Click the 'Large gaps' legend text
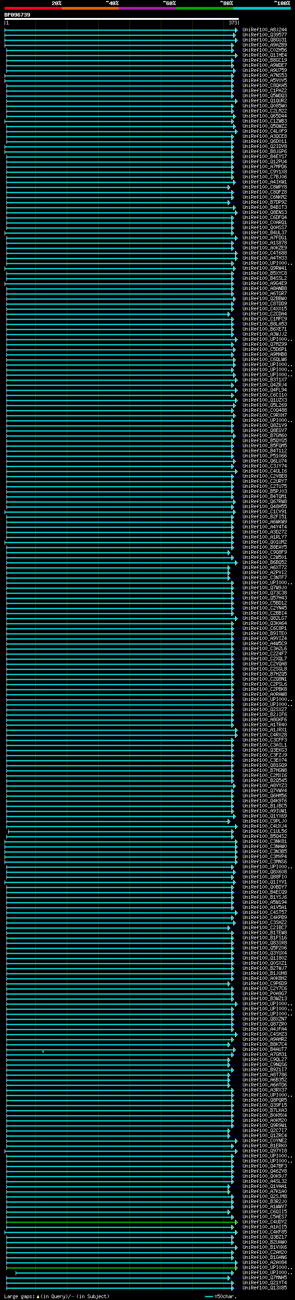Viewport: 295px width, 1300px height. (x=20, y=1296)
